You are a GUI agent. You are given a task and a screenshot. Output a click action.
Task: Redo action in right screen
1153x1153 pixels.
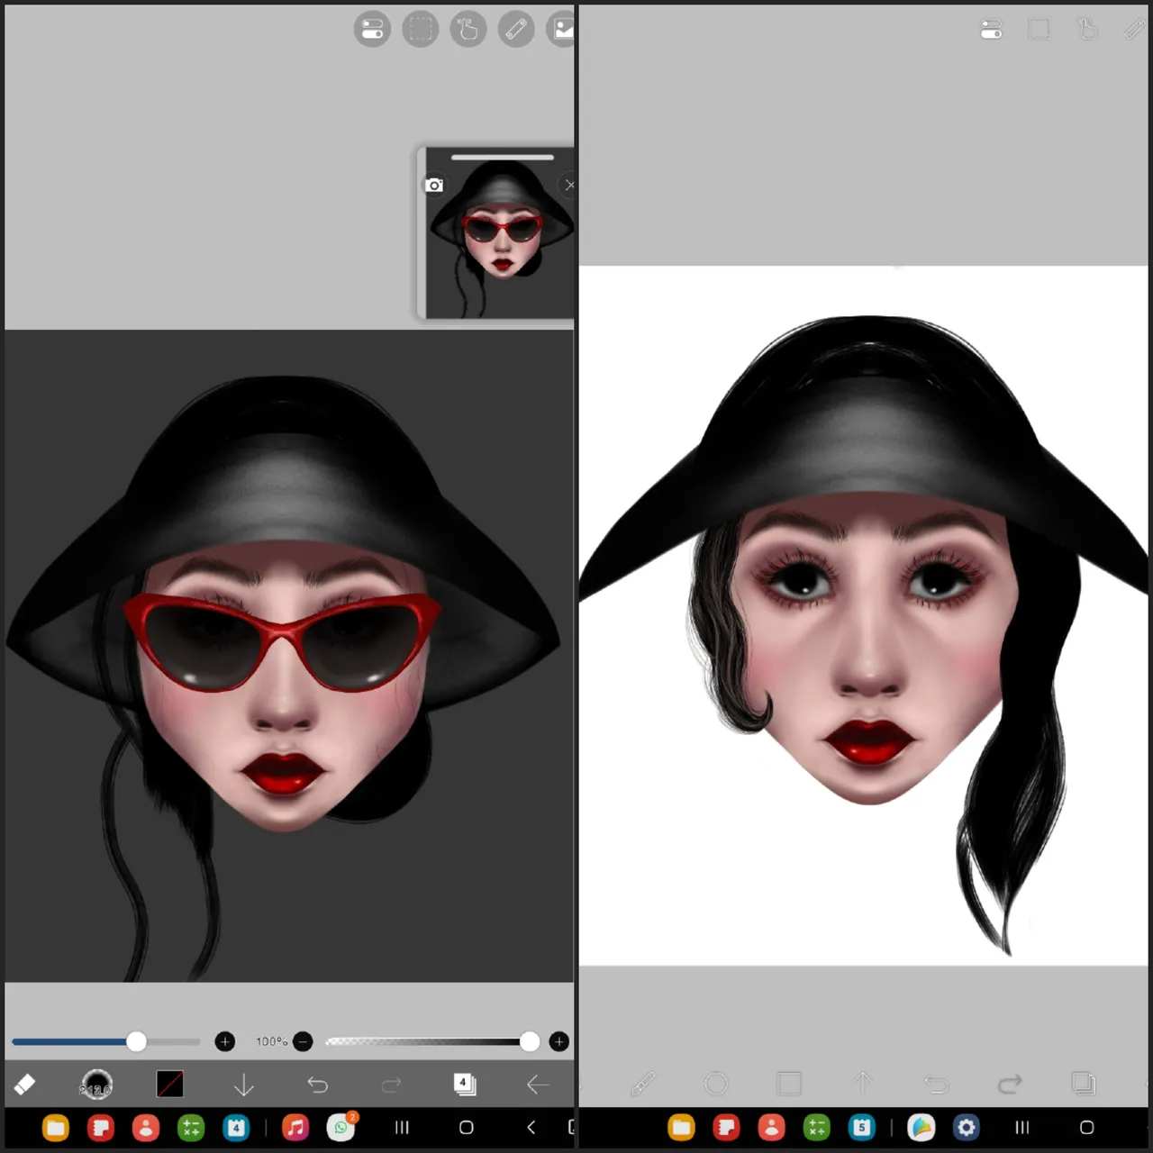click(x=1010, y=1084)
